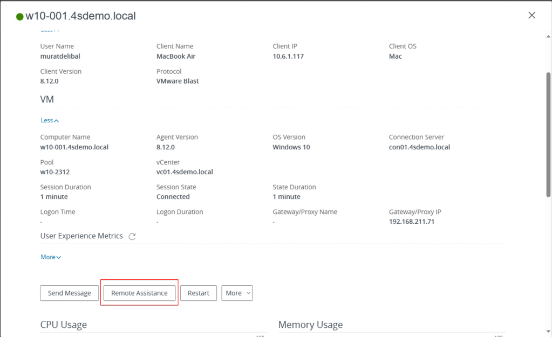Select the Connection Server con01.4sdemo.local text

pos(419,147)
